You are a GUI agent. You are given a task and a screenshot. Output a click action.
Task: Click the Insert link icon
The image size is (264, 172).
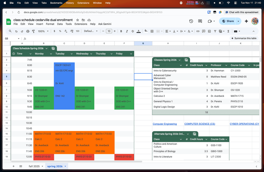[x=198, y=31]
